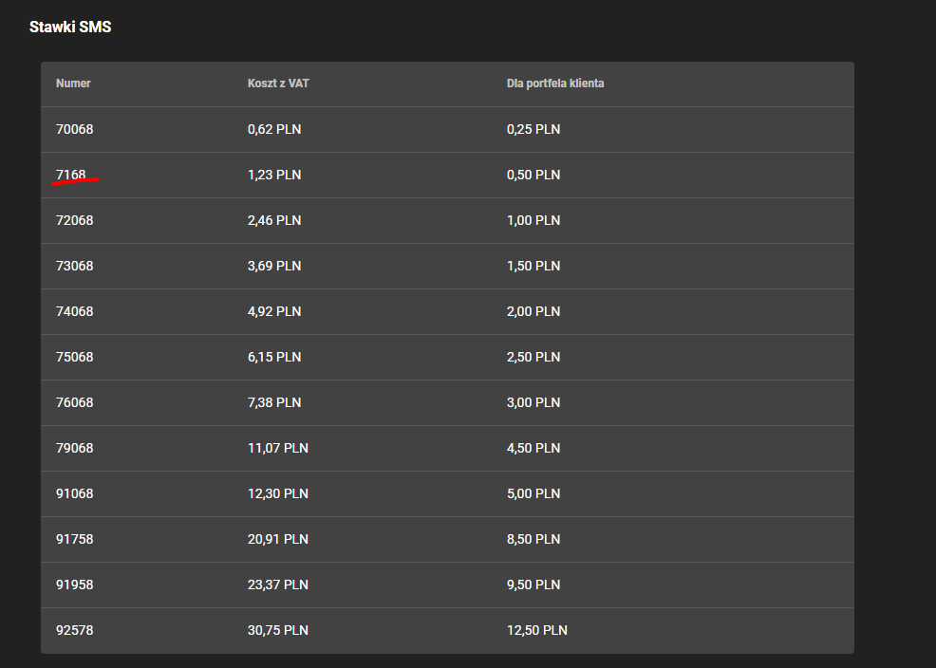Select SMS number 79068
The width and height of the screenshot is (936, 668).
tap(75, 448)
